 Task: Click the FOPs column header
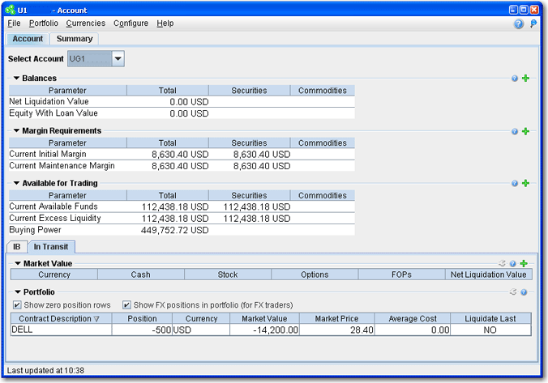[401, 274]
